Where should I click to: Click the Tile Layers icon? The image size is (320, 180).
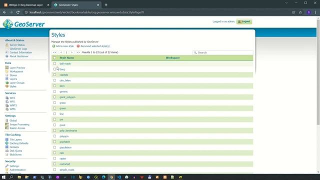tap(7, 139)
